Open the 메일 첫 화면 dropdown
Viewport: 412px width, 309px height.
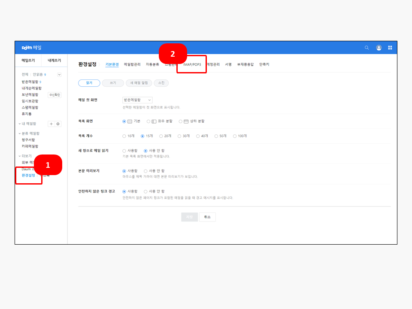[137, 100]
